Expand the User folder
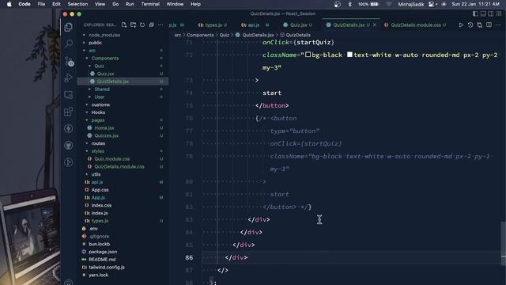 (x=100, y=97)
